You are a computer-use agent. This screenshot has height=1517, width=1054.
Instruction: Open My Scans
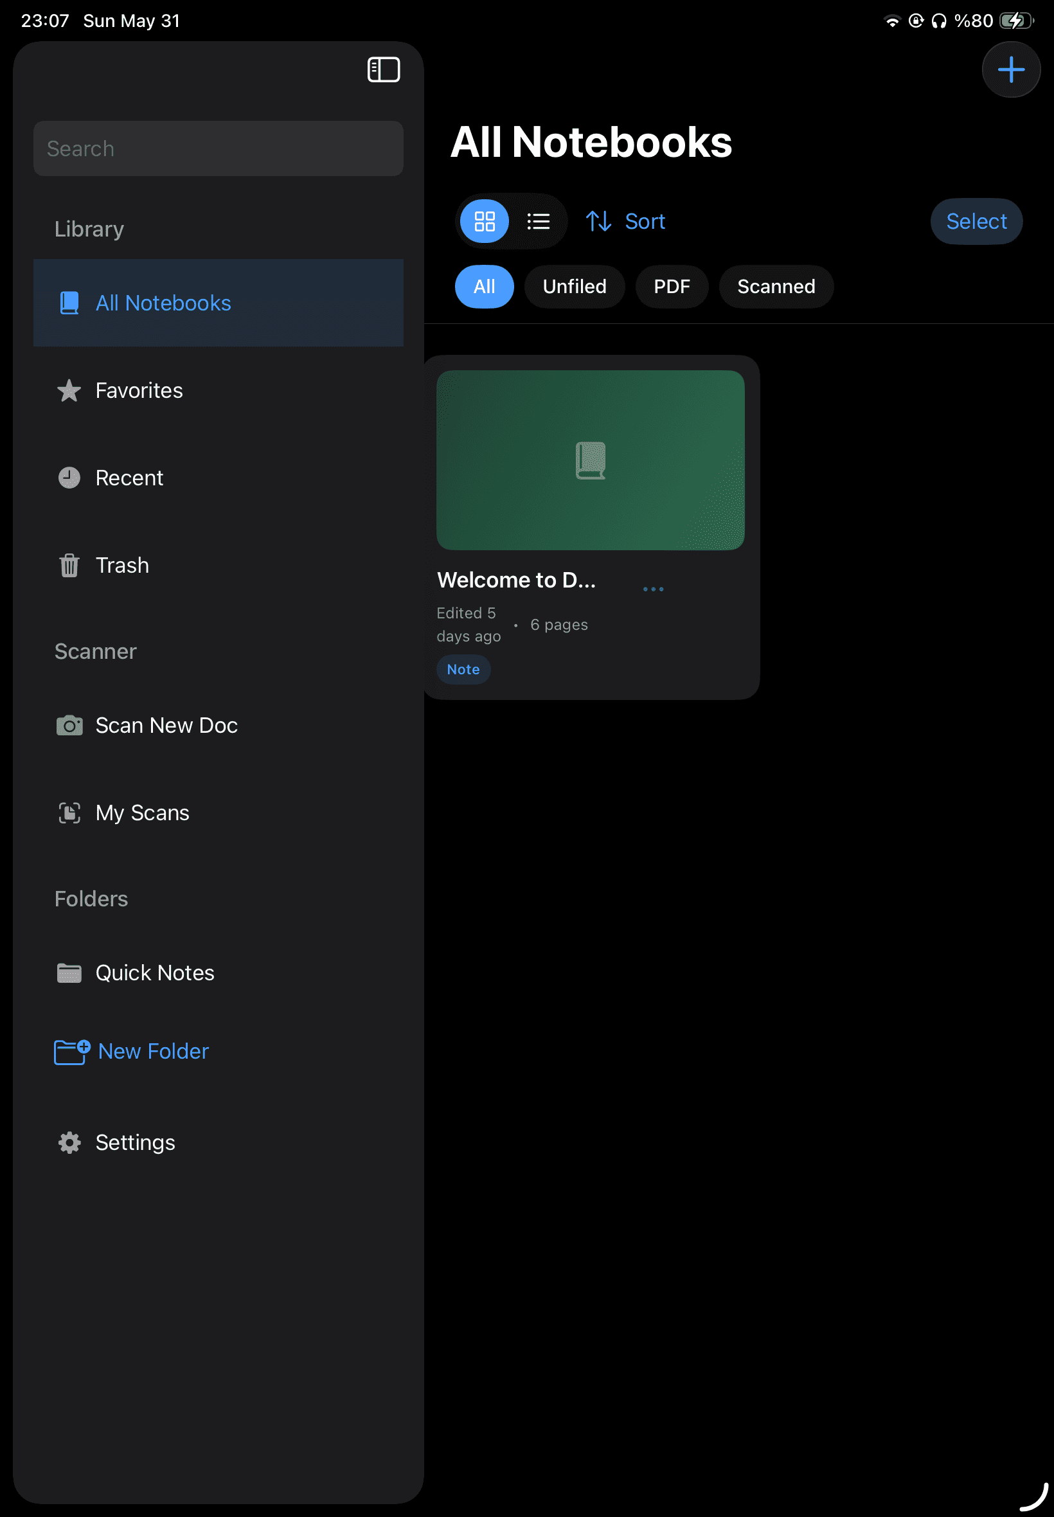pos(218,813)
